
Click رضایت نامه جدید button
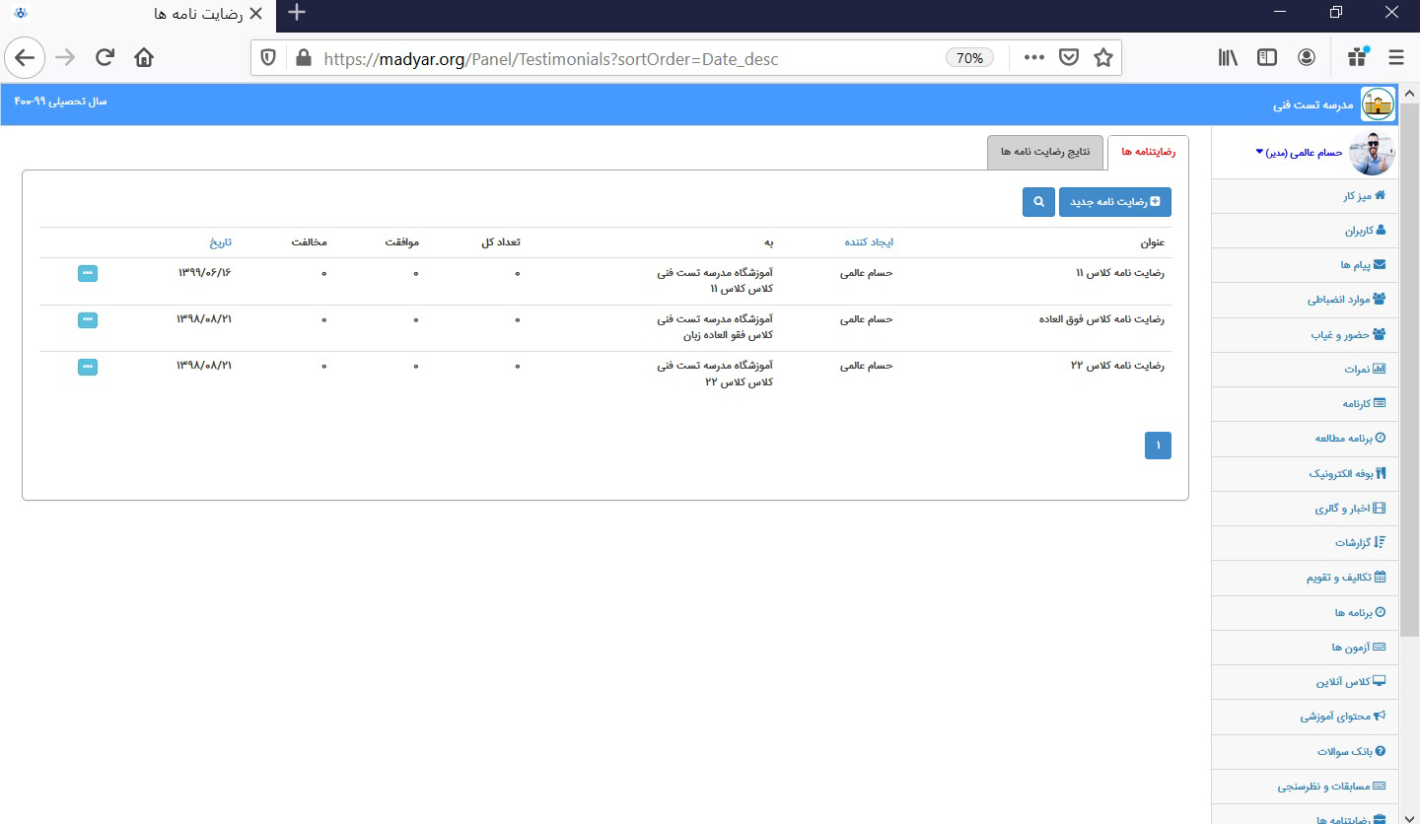tap(1114, 202)
